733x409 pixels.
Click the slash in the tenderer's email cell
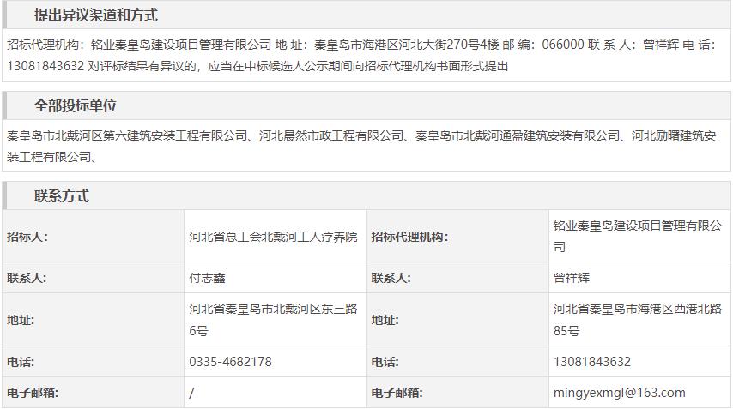coord(192,393)
